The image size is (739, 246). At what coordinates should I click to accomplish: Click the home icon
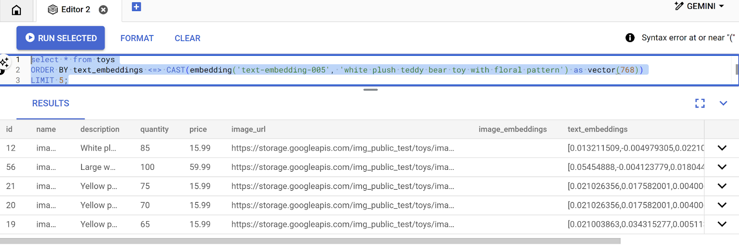point(16,10)
